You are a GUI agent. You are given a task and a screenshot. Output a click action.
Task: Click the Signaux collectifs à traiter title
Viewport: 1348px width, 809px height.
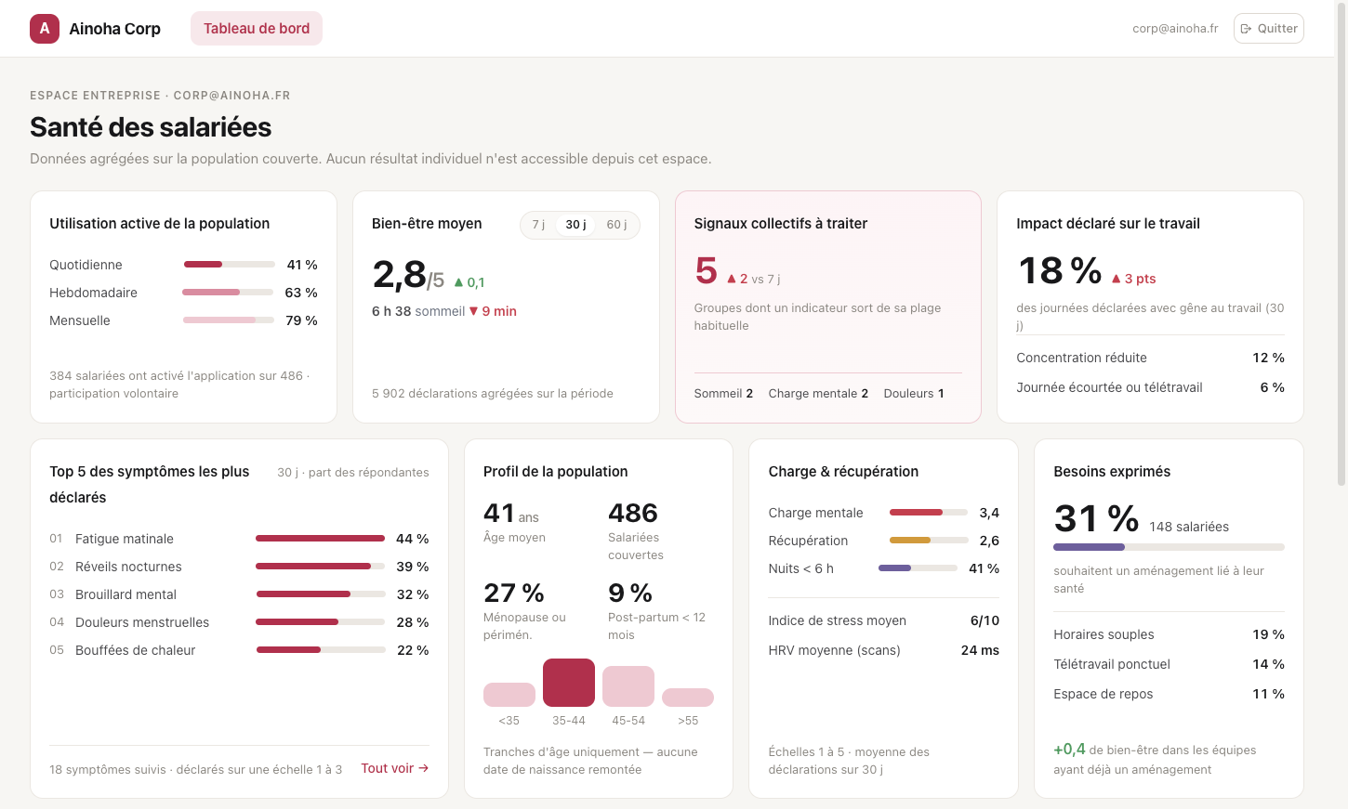tap(781, 224)
